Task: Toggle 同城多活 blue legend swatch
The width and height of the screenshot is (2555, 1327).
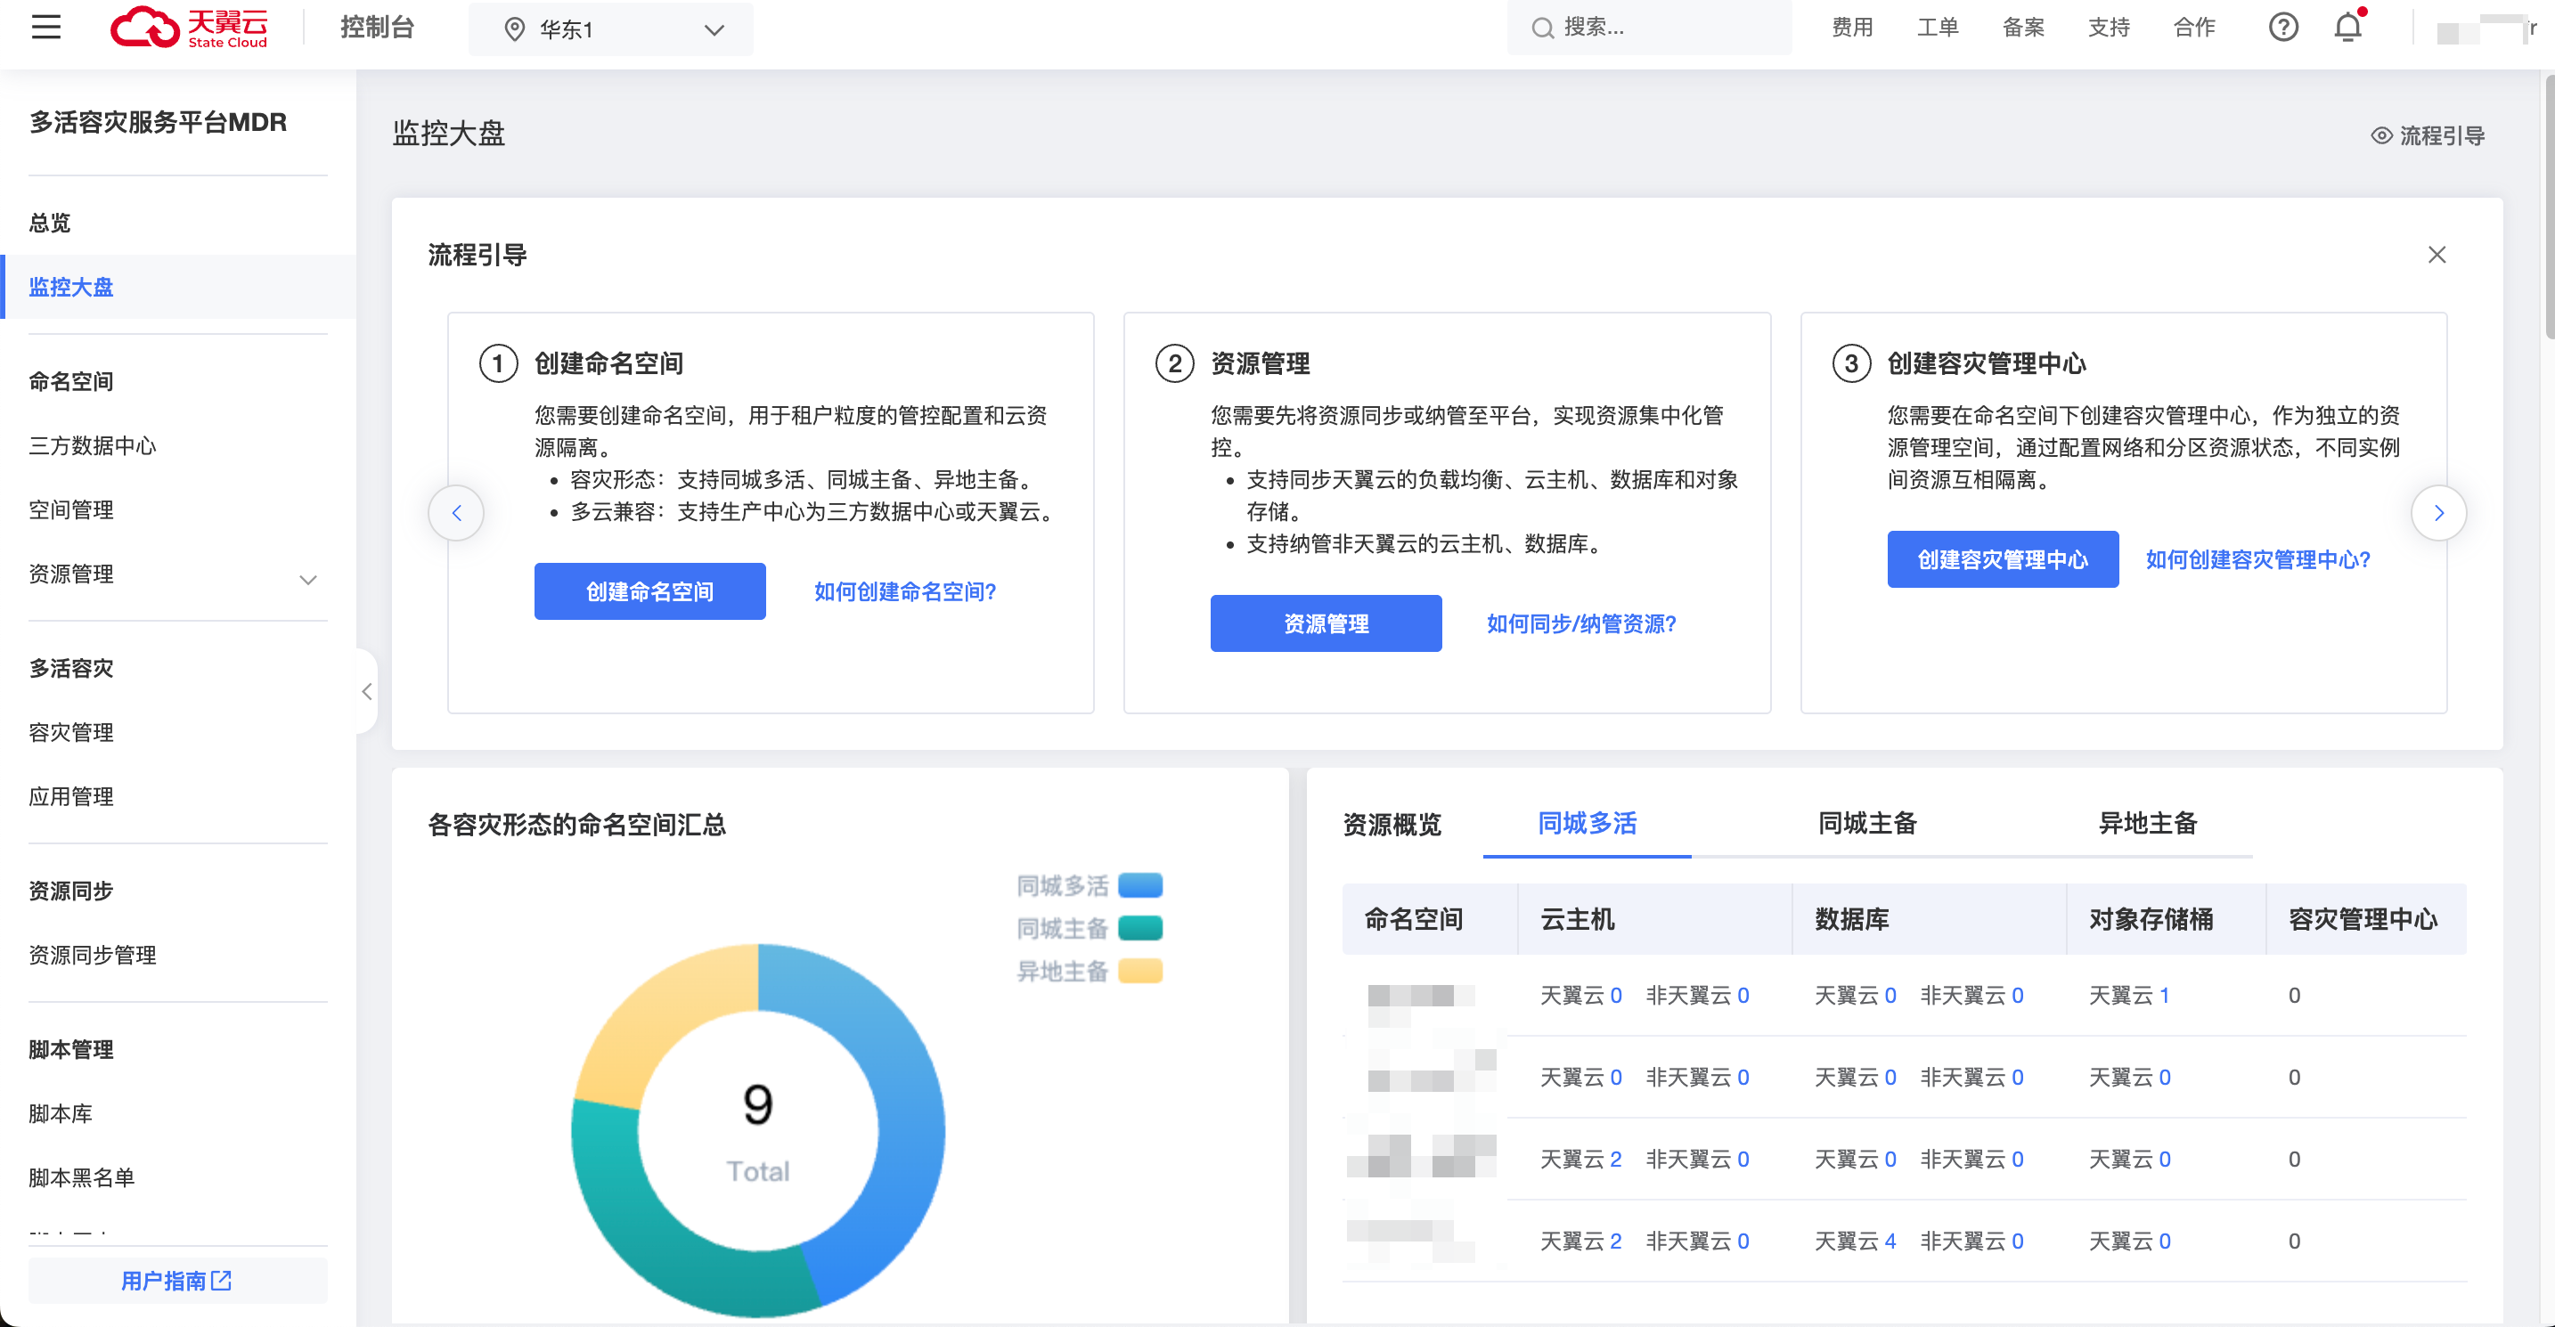Action: point(1139,884)
